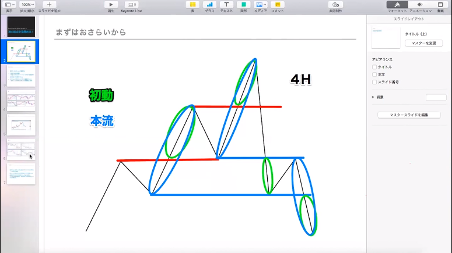Image resolution: width=452 pixels, height=253 pixels.
Task: Click the マスターを変更 button
Action: pyautogui.click(x=424, y=43)
